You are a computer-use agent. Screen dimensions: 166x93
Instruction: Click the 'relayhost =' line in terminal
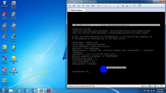coord(78,52)
